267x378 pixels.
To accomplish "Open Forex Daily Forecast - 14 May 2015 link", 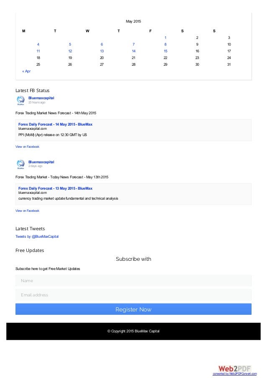I will (55, 124).
